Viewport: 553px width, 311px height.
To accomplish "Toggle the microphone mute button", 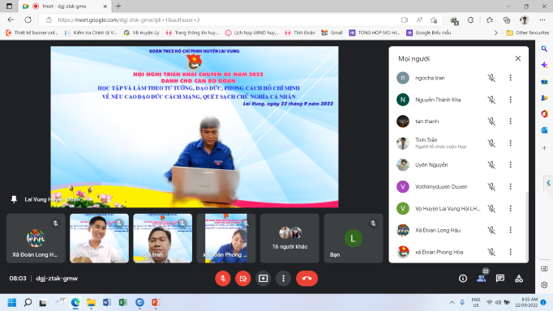I will [223, 279].
